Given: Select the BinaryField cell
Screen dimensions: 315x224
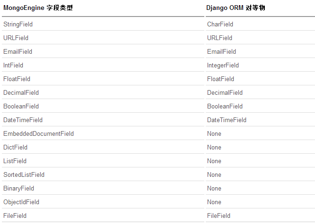Looking at the screenshot, I should pyautogui.click(x=18, y=188).
